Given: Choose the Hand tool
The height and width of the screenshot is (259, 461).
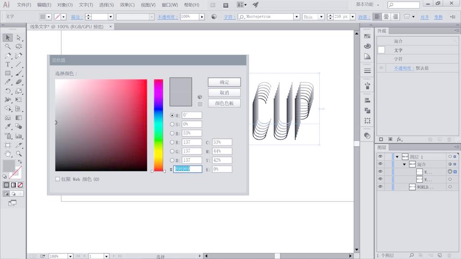Looking at the screenshot, I should coord(8,154).
